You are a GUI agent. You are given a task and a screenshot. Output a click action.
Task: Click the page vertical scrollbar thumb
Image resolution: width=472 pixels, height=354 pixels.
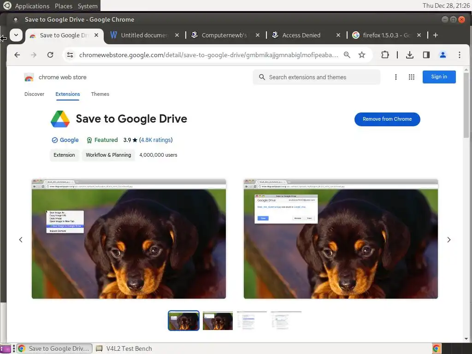466,105
